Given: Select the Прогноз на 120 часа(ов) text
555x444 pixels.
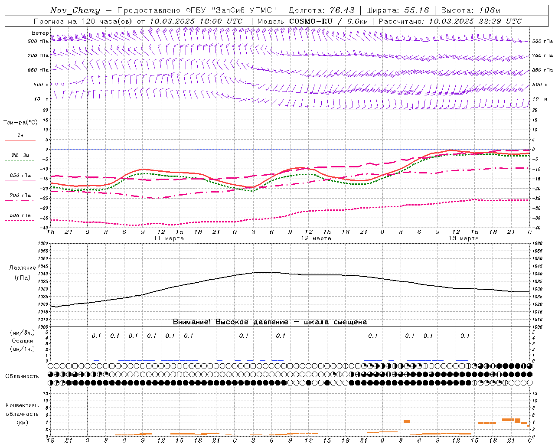Looking at the screenshot, I should (84, 21).
